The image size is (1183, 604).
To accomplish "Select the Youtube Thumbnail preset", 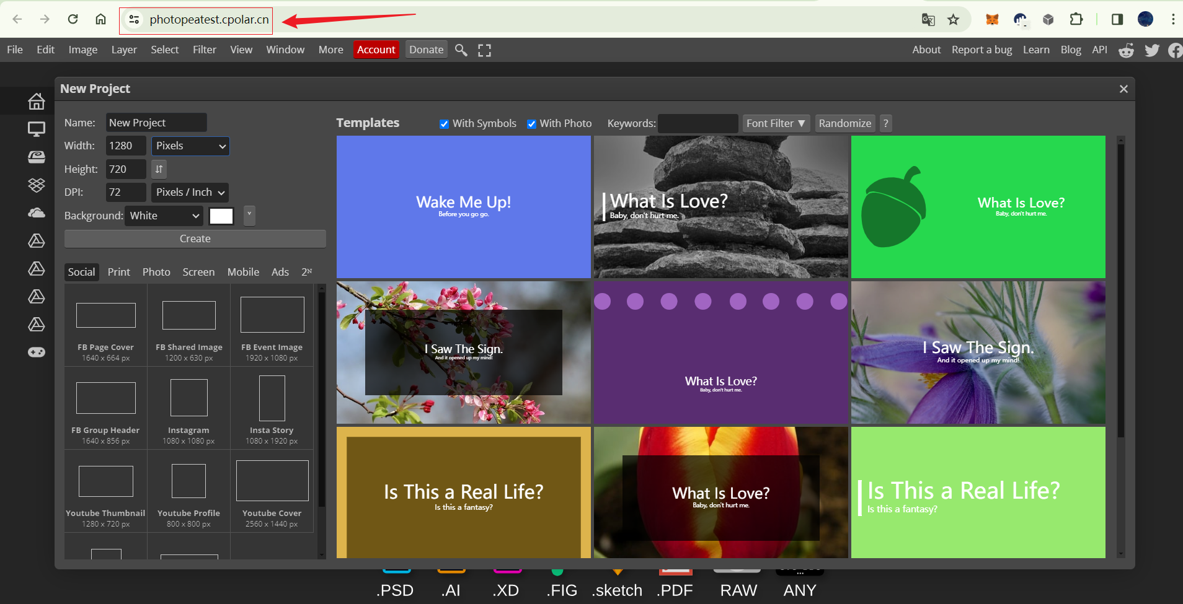I will (106, 492).
